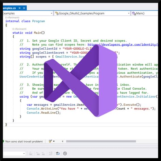Expand the code cleanup dropdown arrow
Screen dimensions: 161x161
click(x=54, y=141)
